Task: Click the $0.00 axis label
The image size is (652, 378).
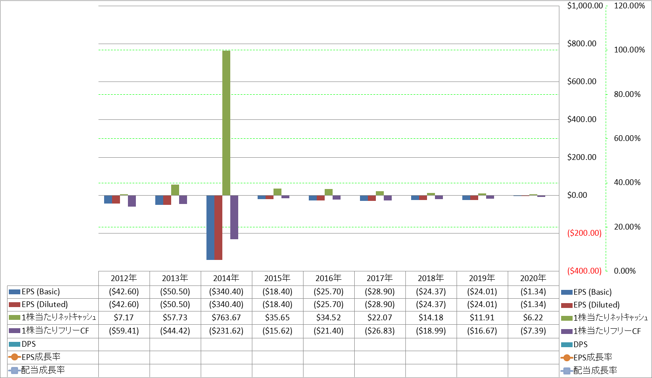Action: 577,195
